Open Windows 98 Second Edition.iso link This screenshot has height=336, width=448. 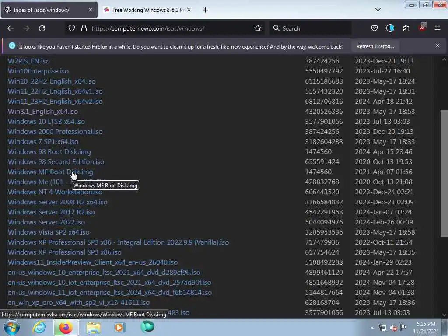(56, 162)
